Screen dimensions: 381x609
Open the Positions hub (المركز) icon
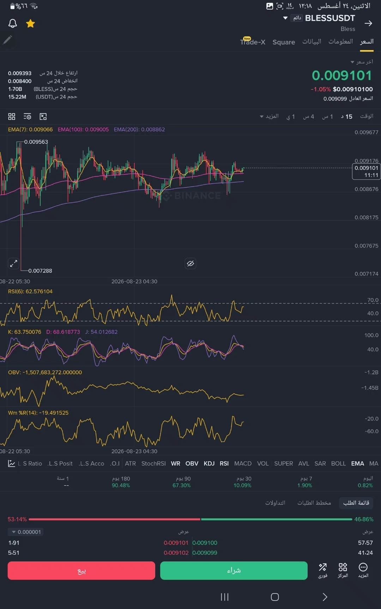coord(343,571)
